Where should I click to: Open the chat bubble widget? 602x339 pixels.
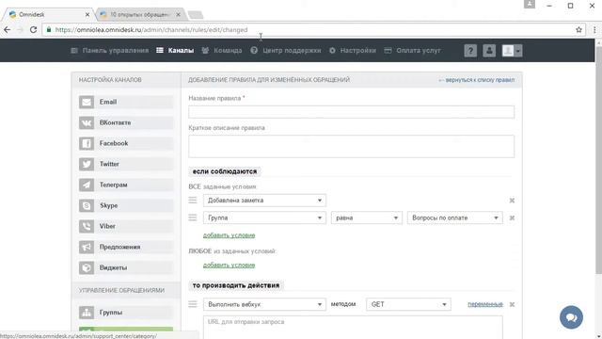tap(571, 317)
